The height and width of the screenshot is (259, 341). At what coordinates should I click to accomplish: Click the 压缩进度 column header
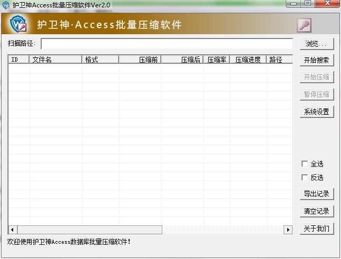tap(248, 59)
